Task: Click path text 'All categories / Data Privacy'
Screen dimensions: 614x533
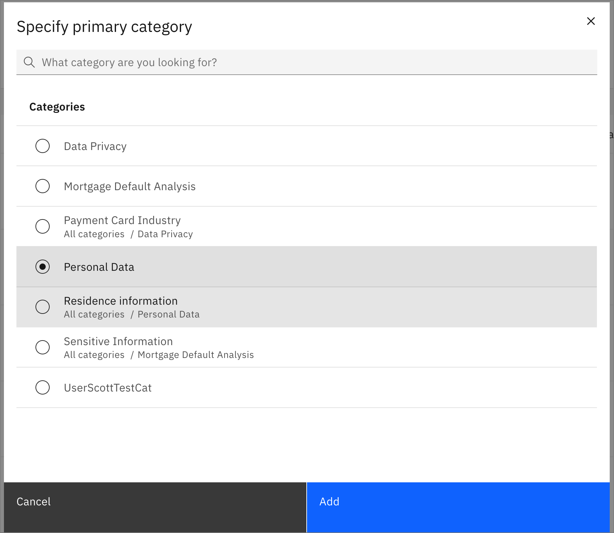Action: coord(129,234)
